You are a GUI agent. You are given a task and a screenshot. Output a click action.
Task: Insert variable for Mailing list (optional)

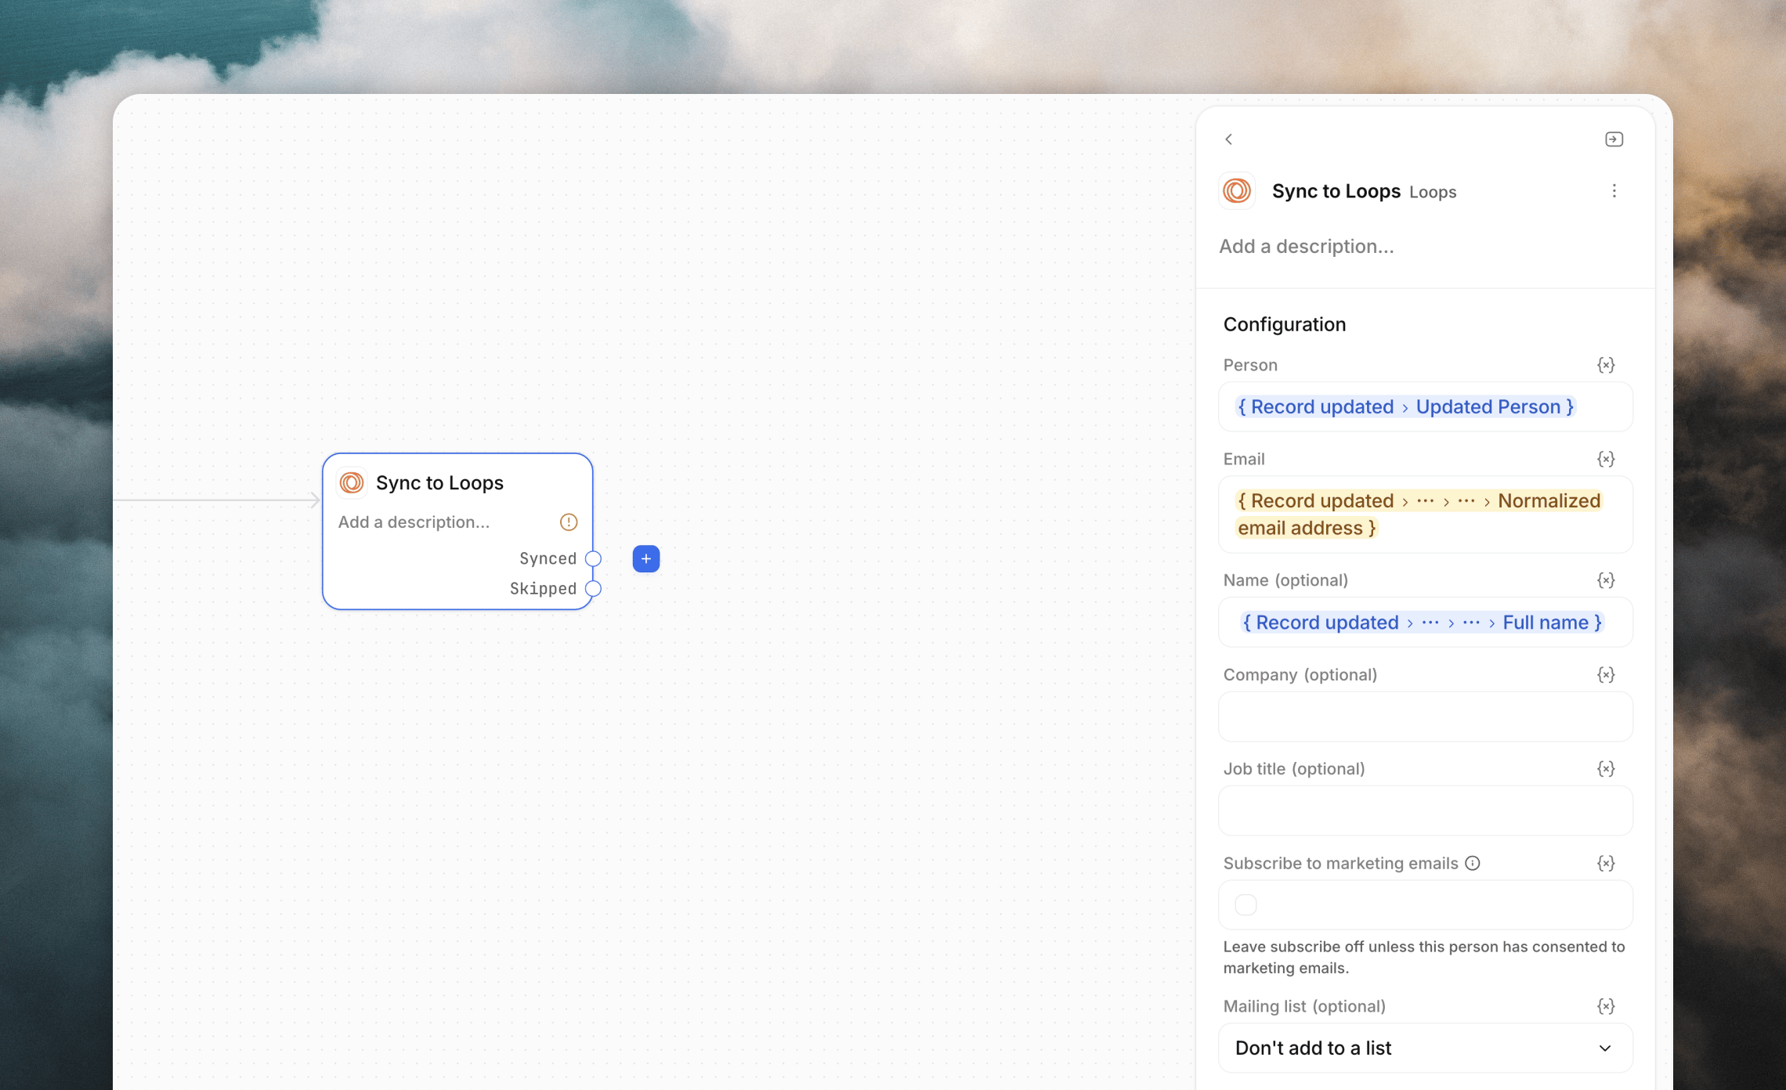(x=1606, y=1006)
